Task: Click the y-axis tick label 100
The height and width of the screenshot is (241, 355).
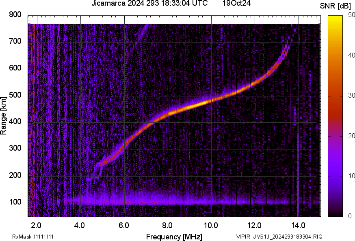Action: click(x=15, y=202)
